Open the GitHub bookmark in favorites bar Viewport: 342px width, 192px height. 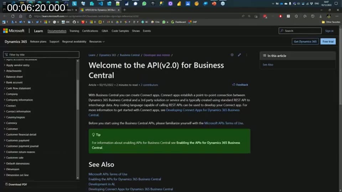(x=76, y=22)
